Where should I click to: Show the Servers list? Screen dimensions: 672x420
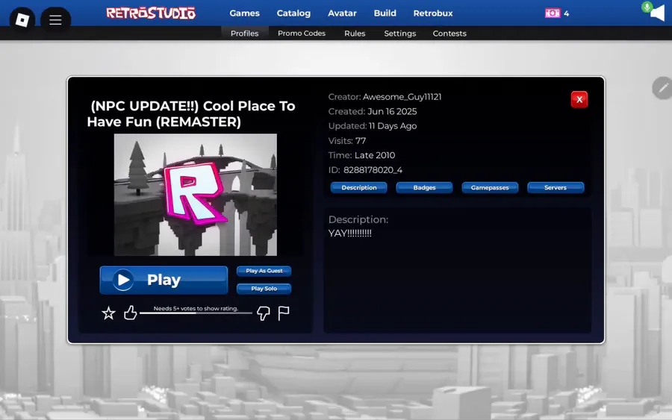tap(556, 187)
